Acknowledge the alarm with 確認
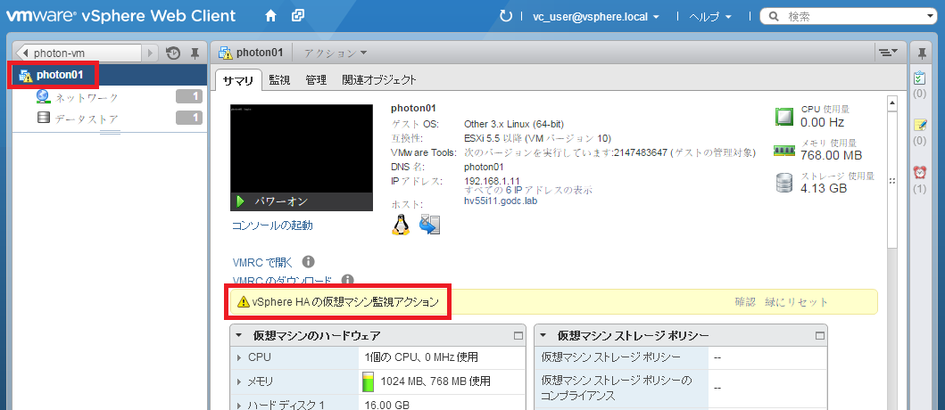 point(745,302)
